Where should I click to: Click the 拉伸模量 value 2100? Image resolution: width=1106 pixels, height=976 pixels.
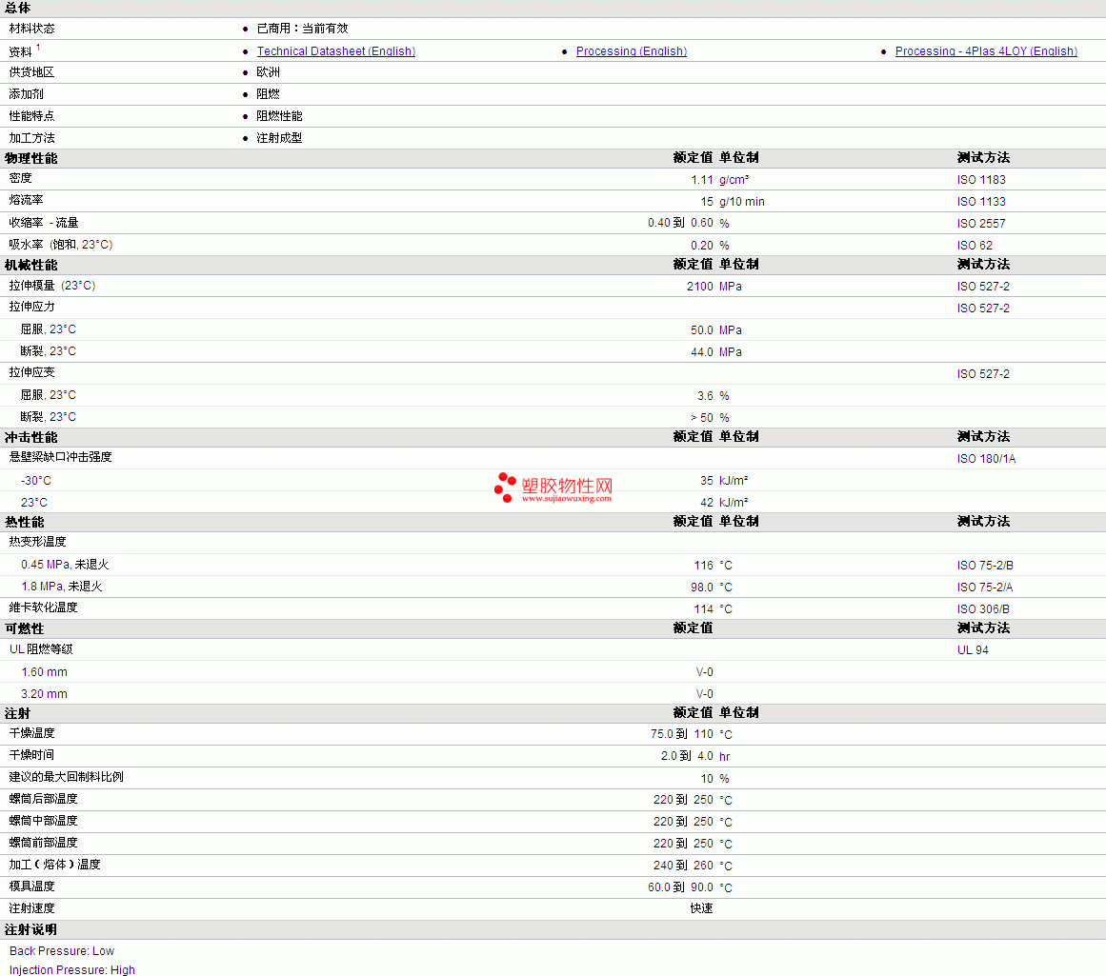700,287
